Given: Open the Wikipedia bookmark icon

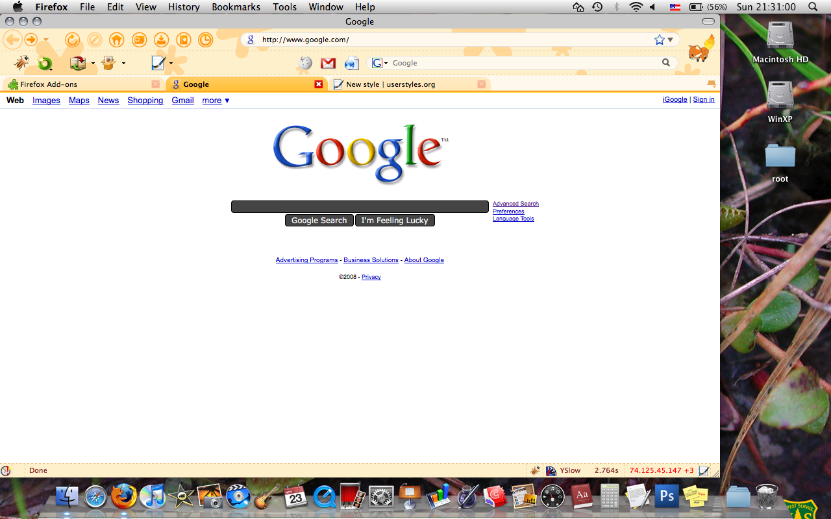Looking at the screenshot, I should [305, 63].
